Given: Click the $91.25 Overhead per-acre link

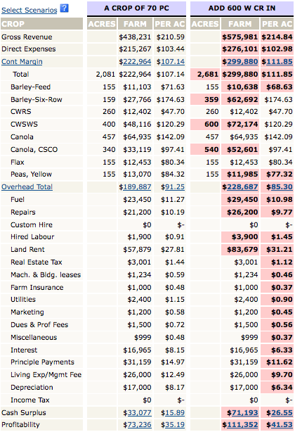Looking at the screenshot, I should 173,186.
